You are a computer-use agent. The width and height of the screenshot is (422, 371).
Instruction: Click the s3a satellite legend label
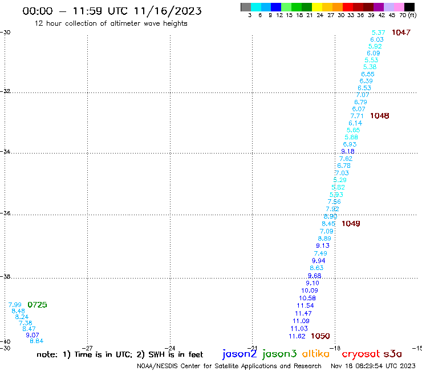click(x=392, y=354)
